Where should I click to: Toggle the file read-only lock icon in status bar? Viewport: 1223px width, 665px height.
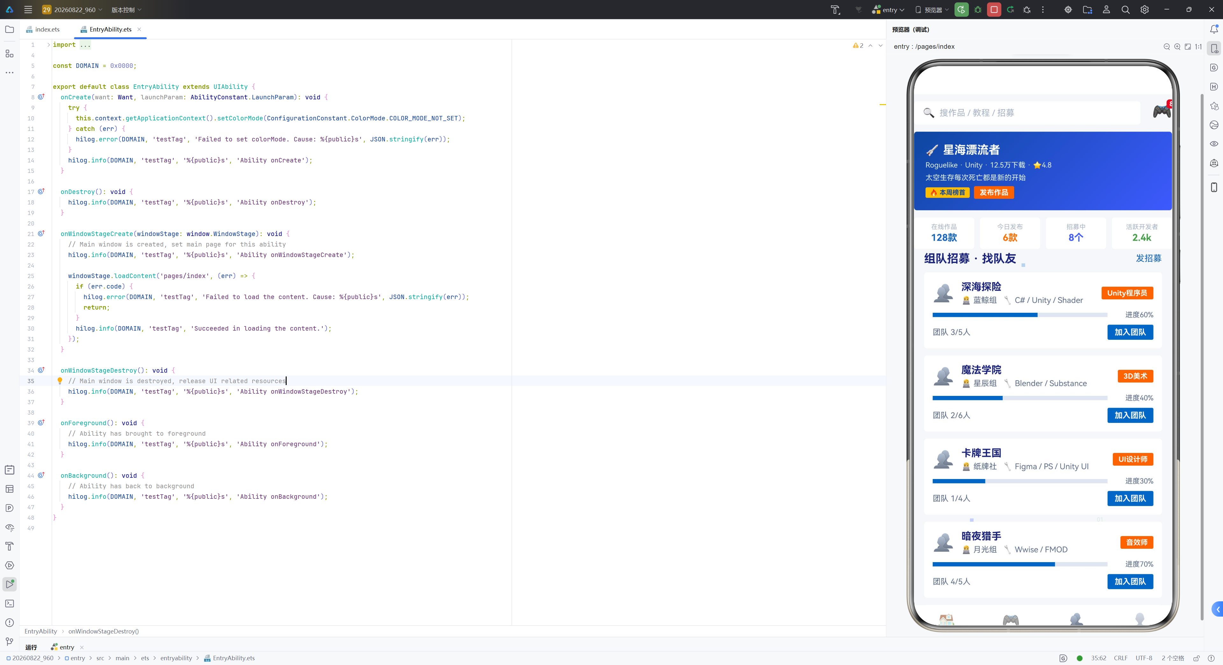(1196, 658)
